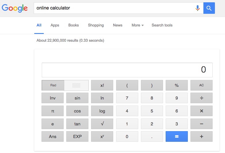Click the blue magnifier search button

click(209, 8)
